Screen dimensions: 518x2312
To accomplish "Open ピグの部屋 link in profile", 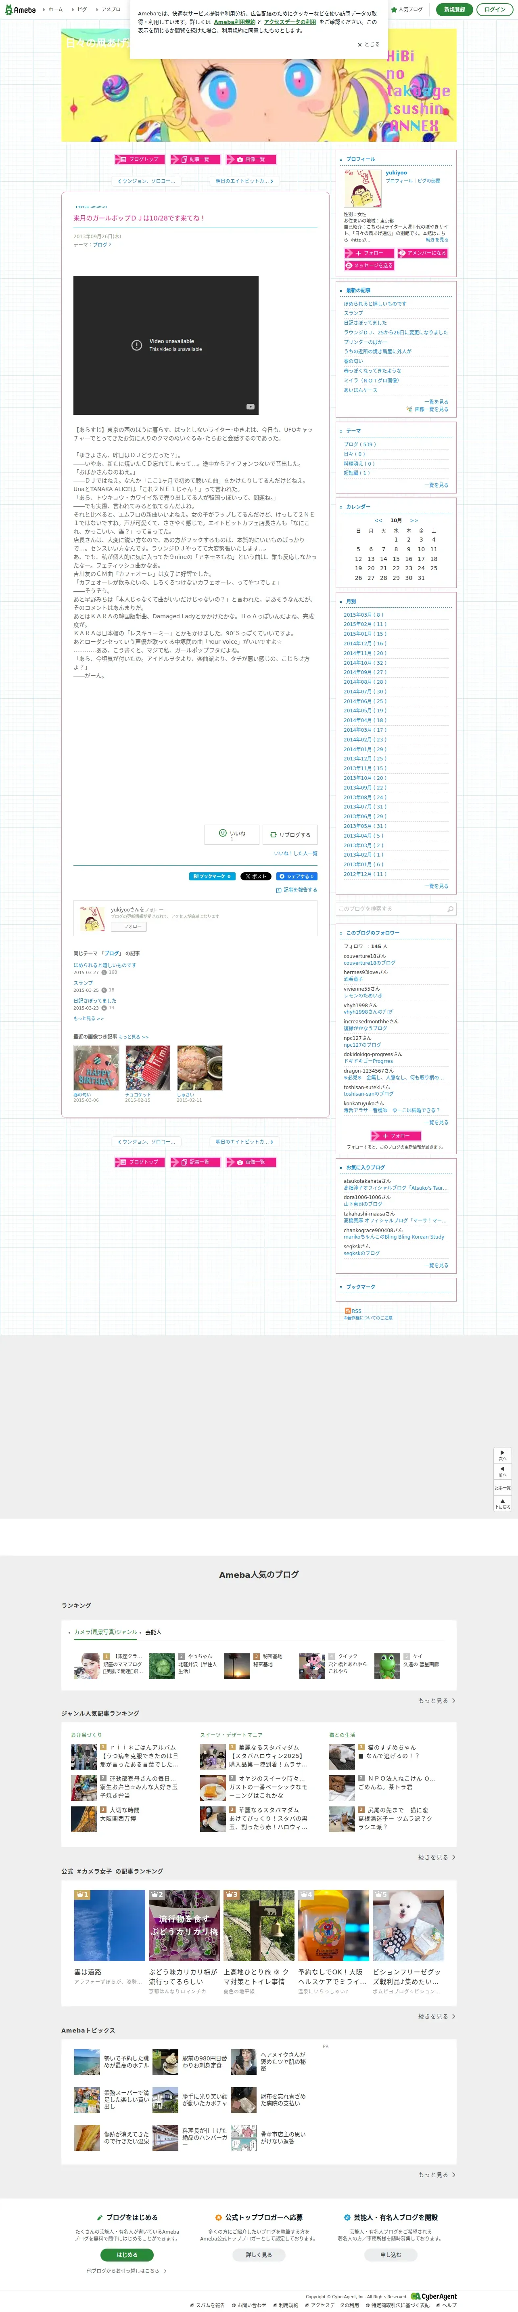I will pyautogui.click(x=429, y=181).
